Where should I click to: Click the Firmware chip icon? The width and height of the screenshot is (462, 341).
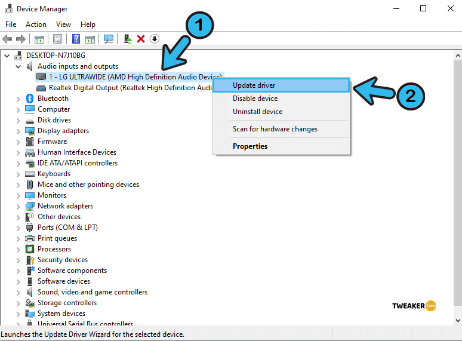tap(30, 142)
